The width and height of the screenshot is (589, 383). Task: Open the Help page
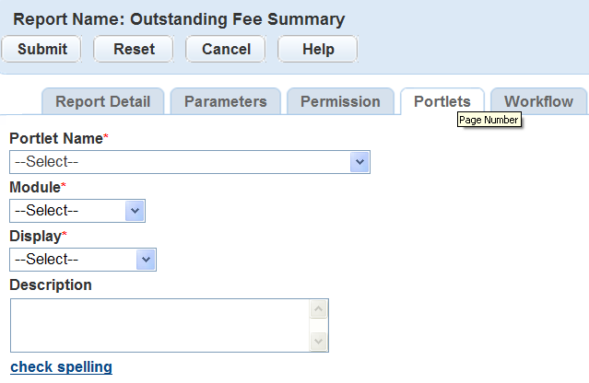point(318,49)
